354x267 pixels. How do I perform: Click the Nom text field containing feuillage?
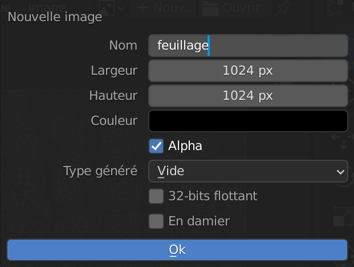248,46
